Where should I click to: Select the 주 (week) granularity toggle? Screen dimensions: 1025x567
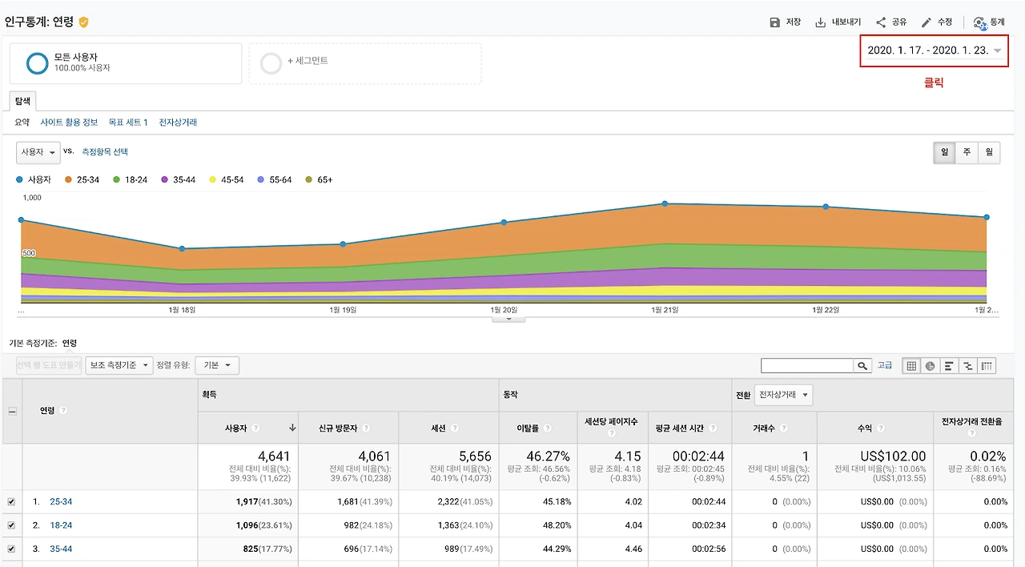[x=967, y=152]
